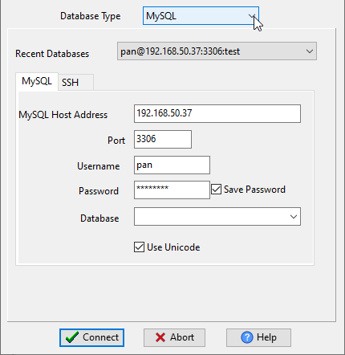Focus the Port input field
Screen dimensions: 345x355
163,139
